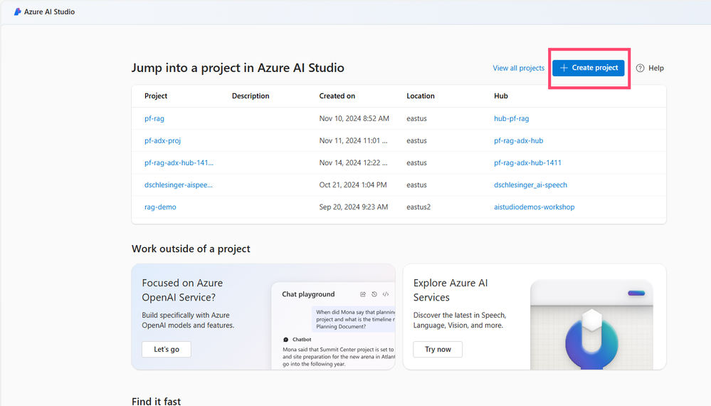Open dschlesinger_ai-speech hub link
Viewport: 711px width, 406px height.
click(530, 185)
